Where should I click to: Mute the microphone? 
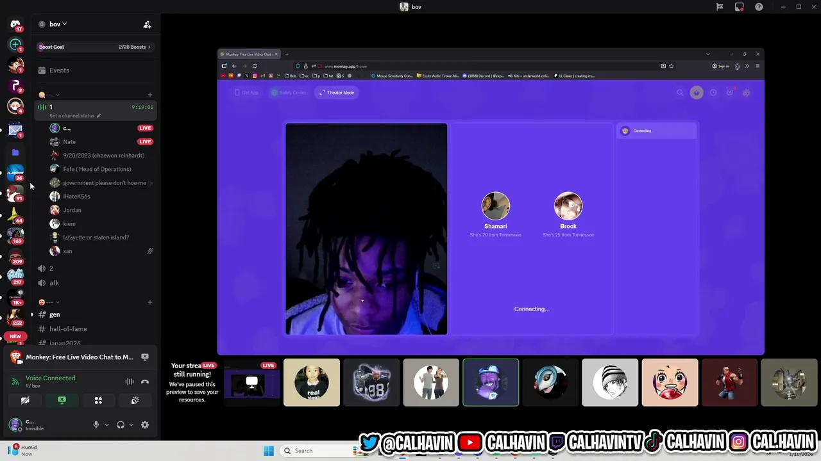pos(96,425)
